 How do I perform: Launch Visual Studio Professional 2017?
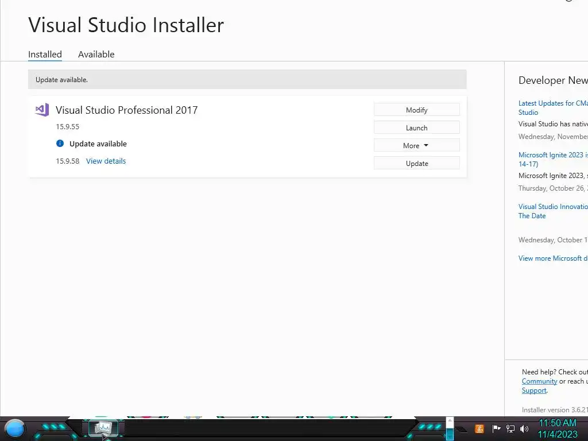417,128
